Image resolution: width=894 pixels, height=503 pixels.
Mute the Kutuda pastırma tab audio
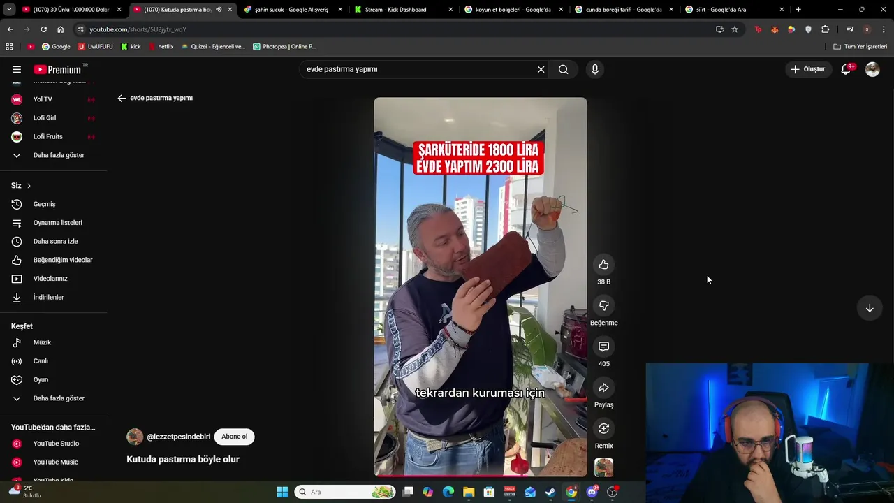[x=219, y=10]
